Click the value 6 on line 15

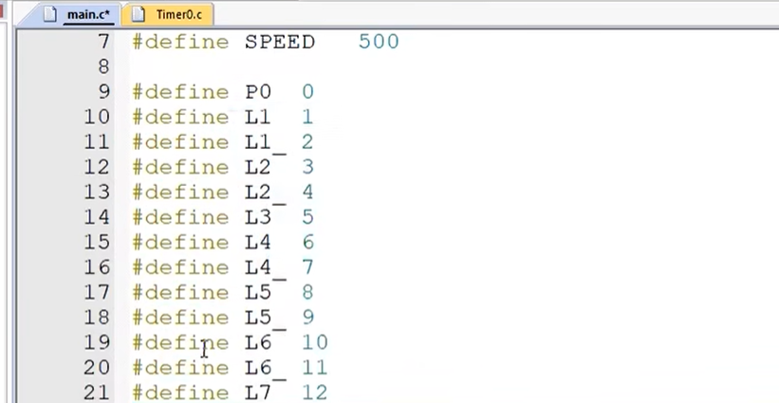tap(307, 242)
